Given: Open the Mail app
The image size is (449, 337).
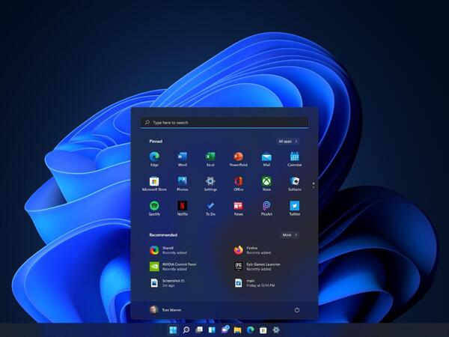Looking at the screenshot, I should coord(266,159).
